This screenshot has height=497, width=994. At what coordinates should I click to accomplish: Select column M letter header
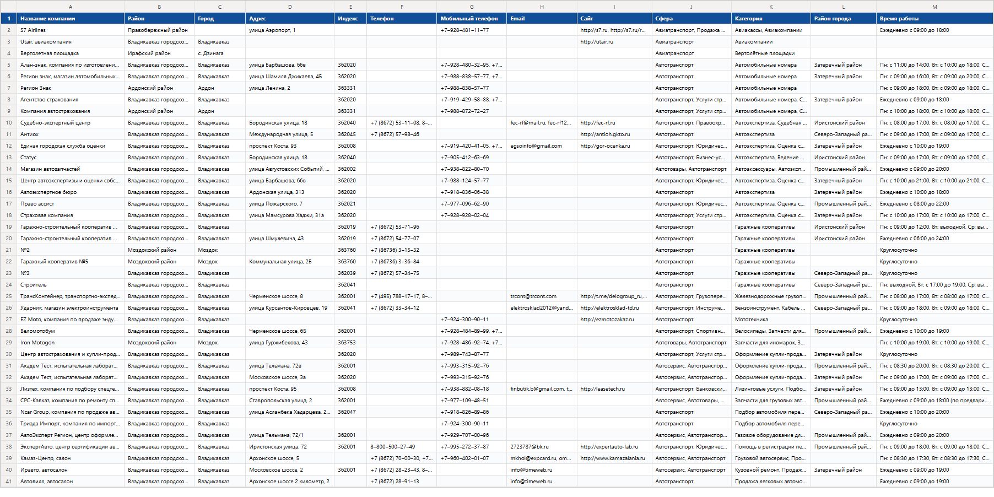pyautogui.click(x=934, y=7)
